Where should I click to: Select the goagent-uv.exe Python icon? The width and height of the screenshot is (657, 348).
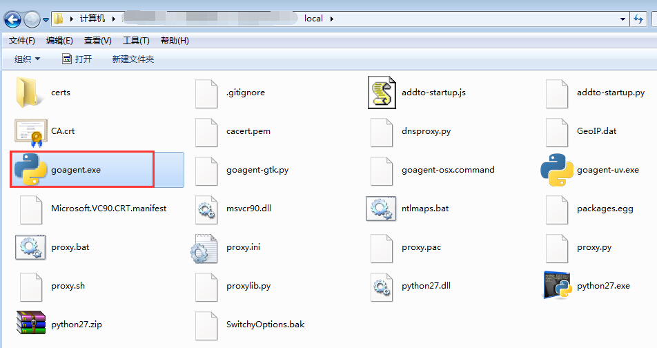pos(556,170)
